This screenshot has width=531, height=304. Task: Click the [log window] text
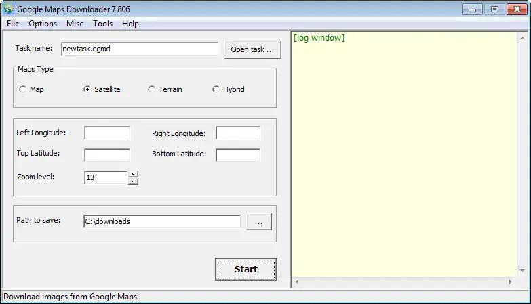[x=319, y=37]
